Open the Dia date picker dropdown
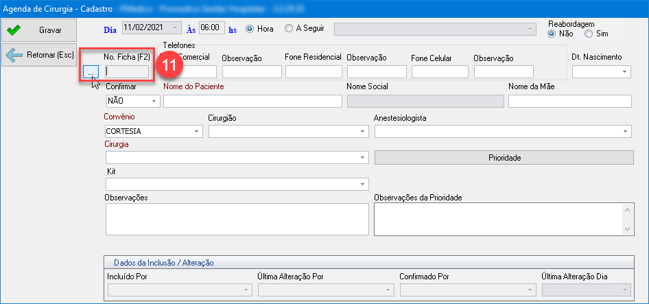This screenshot has width=649, height=304. pos(176,28)
